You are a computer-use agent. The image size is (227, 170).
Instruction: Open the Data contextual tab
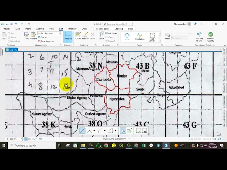point(130,29)
